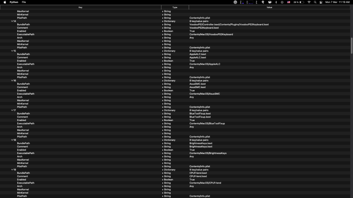353x198 pixels.
Task: Select Contents/MacOS/BlueToolFixup value
Action: pos(207,123)
